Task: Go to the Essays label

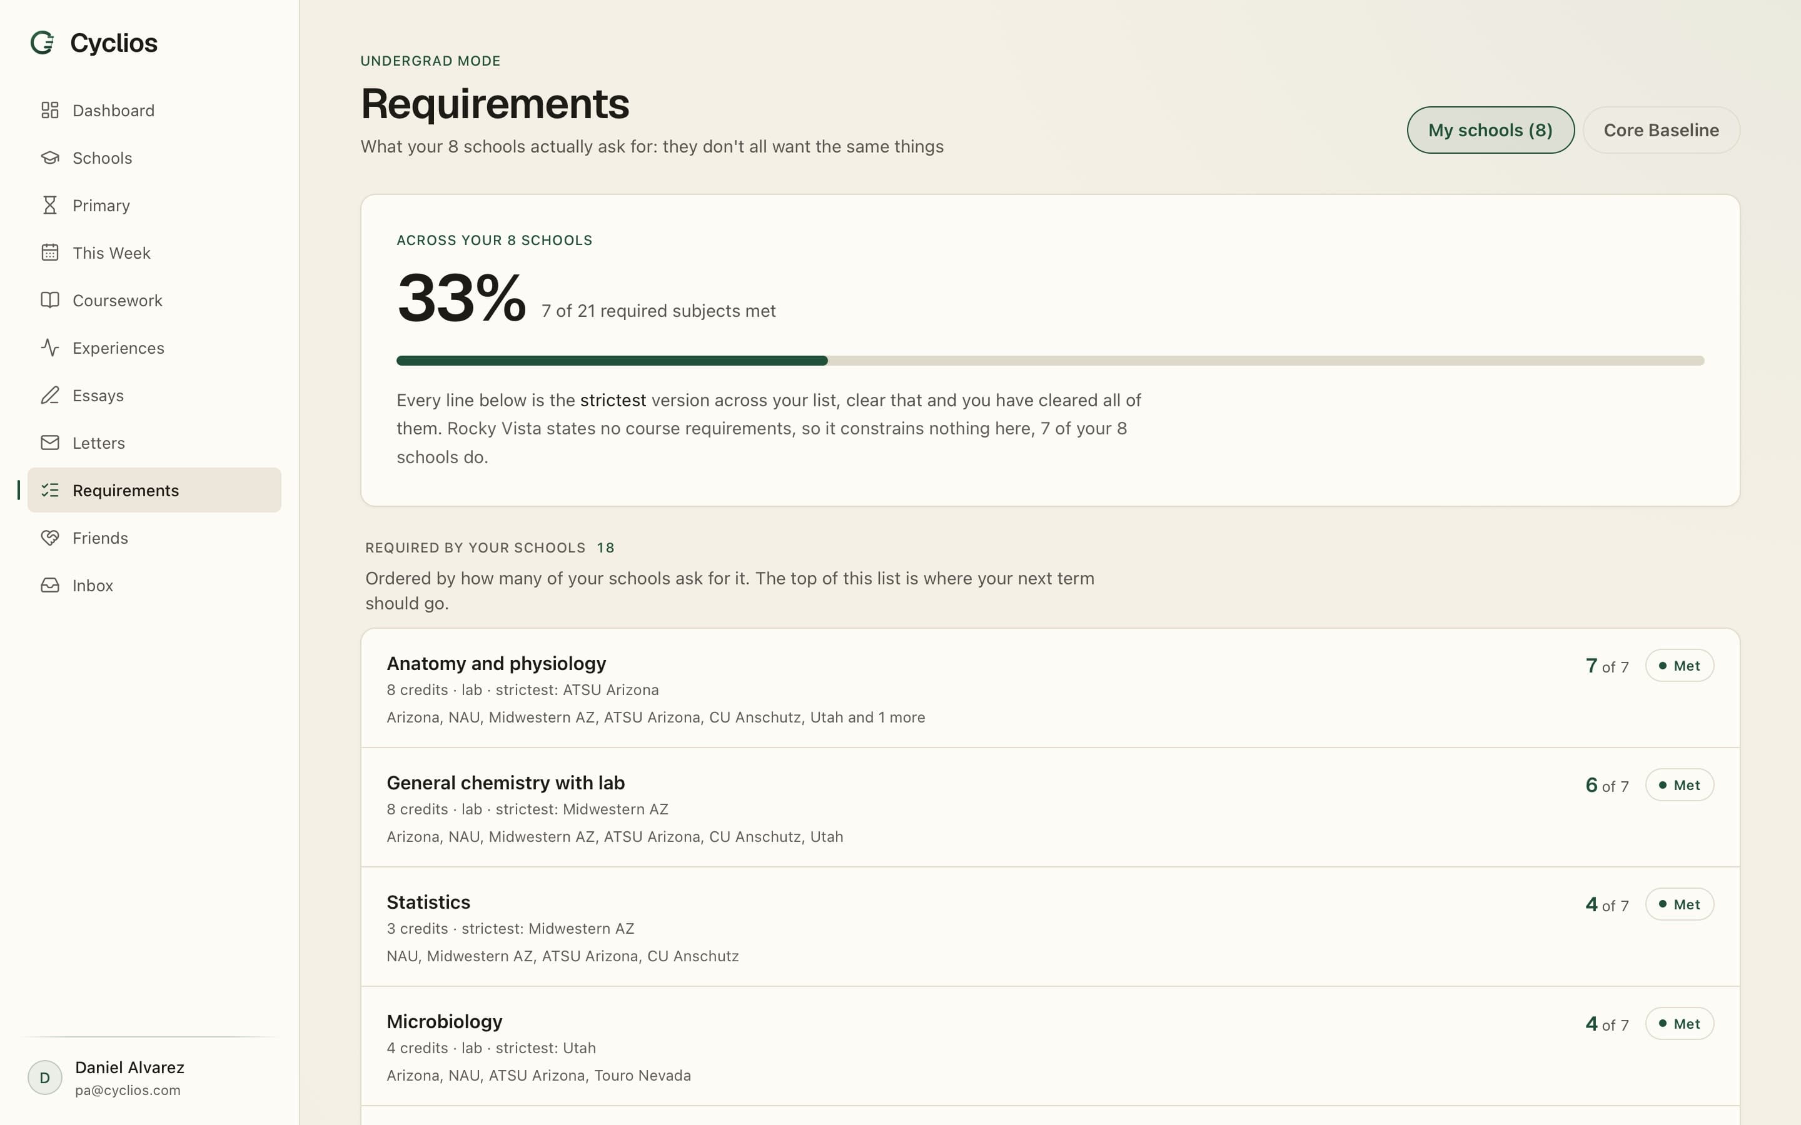Action: (98, 396)
